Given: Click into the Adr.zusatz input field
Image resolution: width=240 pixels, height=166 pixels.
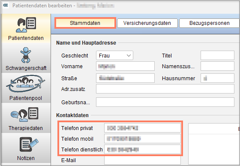Looking at the screenshot, I should (165, 89).
